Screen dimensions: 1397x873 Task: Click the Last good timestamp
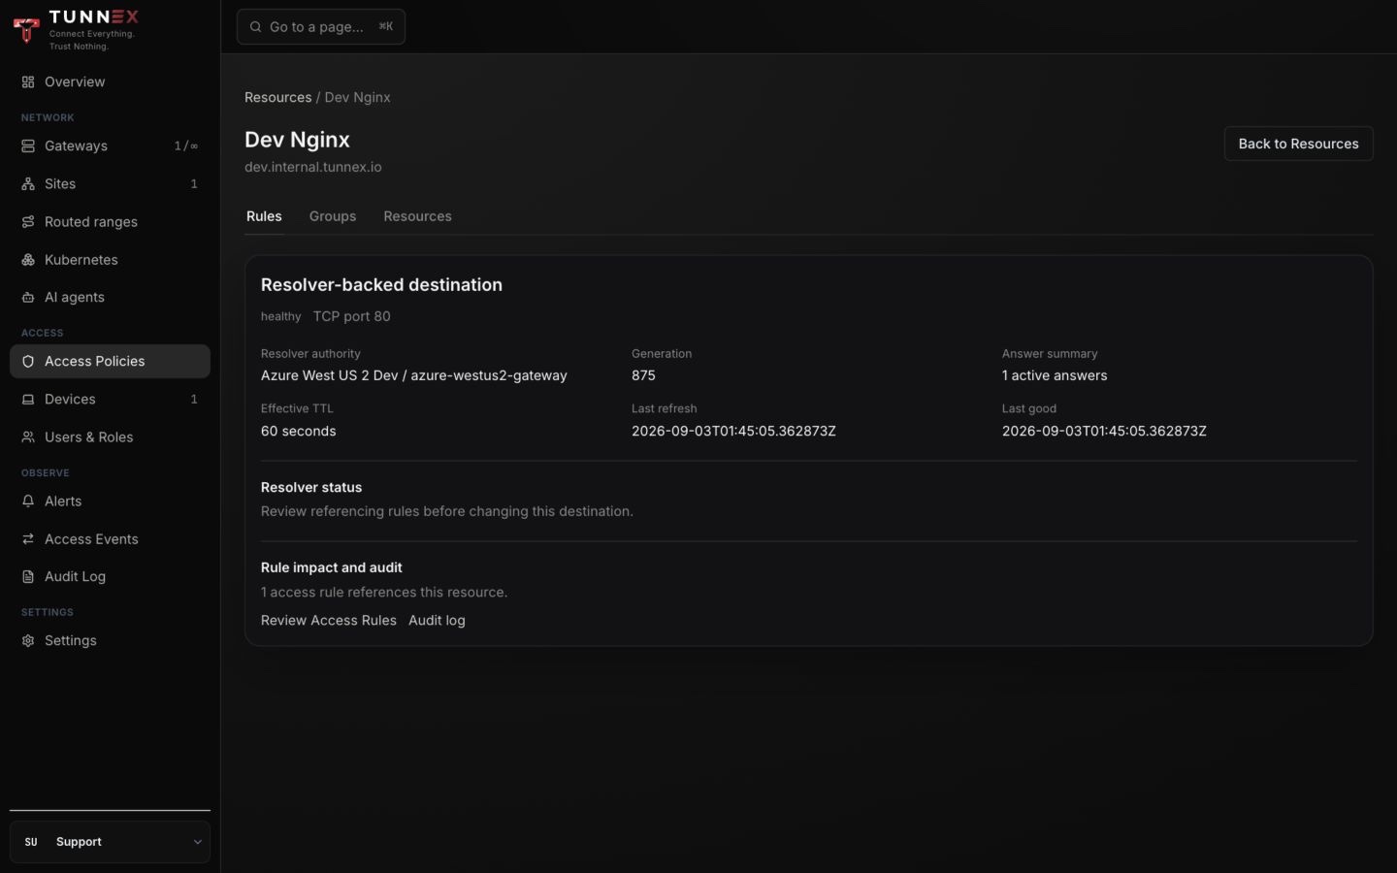(x=1104, y=432)
